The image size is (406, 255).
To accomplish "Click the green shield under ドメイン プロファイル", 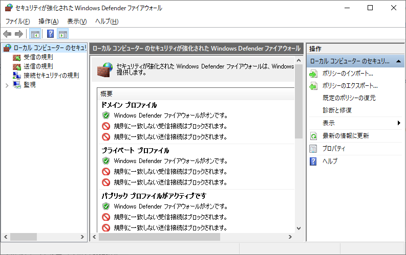I will click(106, 115).
